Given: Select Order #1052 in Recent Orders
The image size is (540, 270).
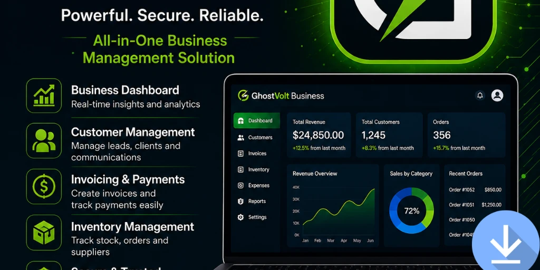Looking at the screenshot, I should [x=461, y=190].
